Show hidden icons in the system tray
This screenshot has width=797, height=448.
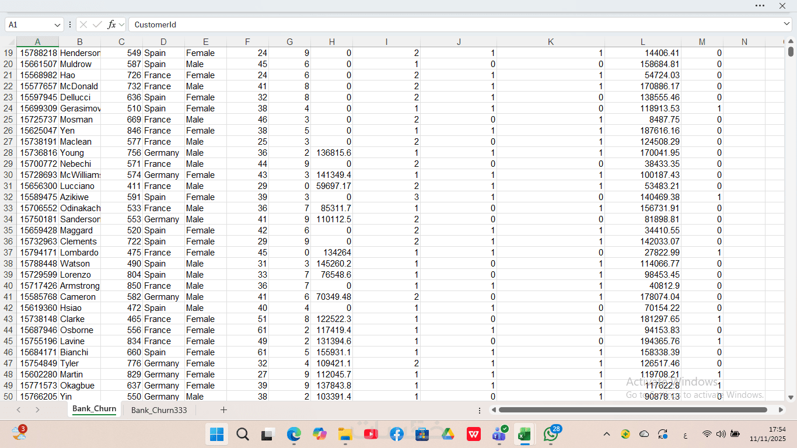point(607,434)
